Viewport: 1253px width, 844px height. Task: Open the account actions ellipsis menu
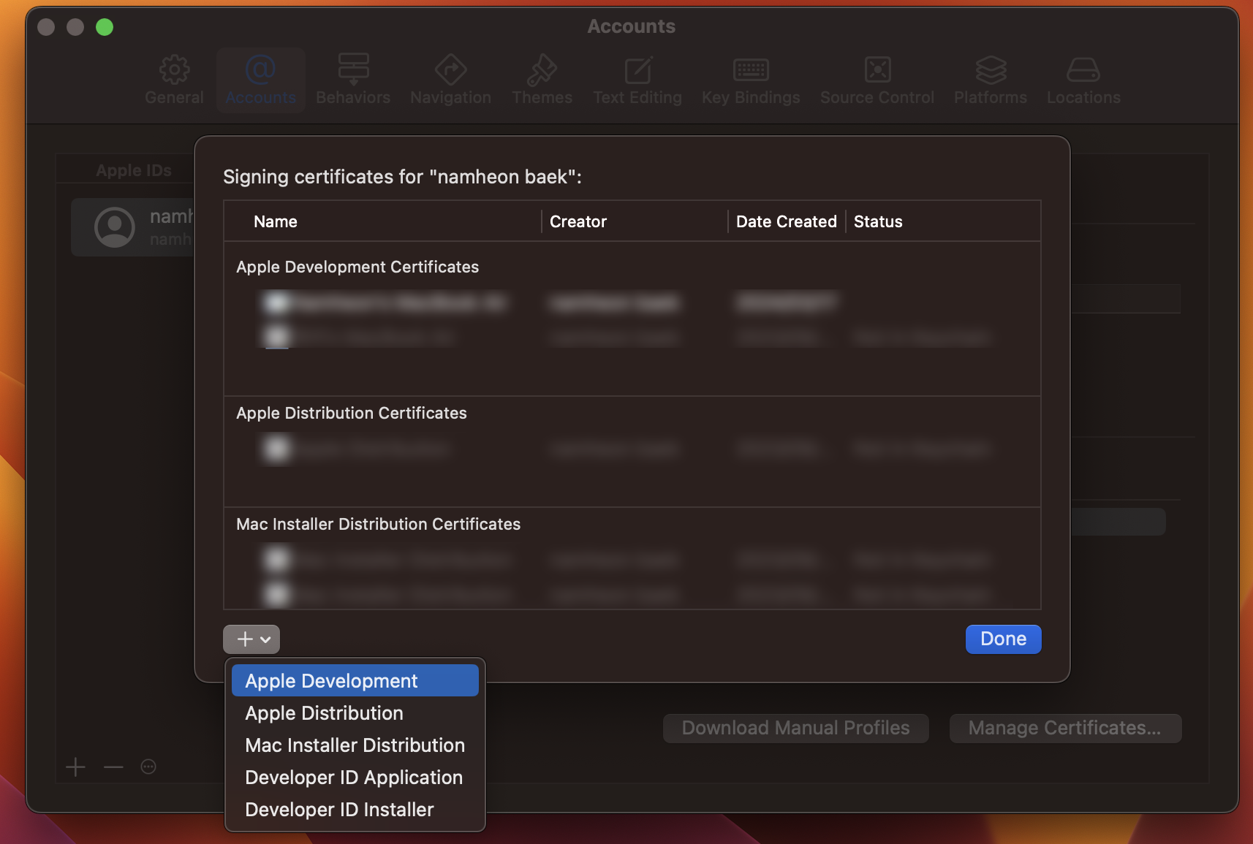(148, 767)
